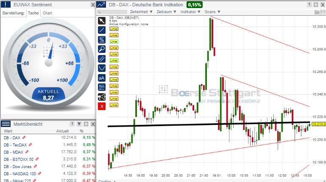Maximize the DB - DAX chart panel
326x182 pixels.
pyautogui.click(x=316, y=5)
